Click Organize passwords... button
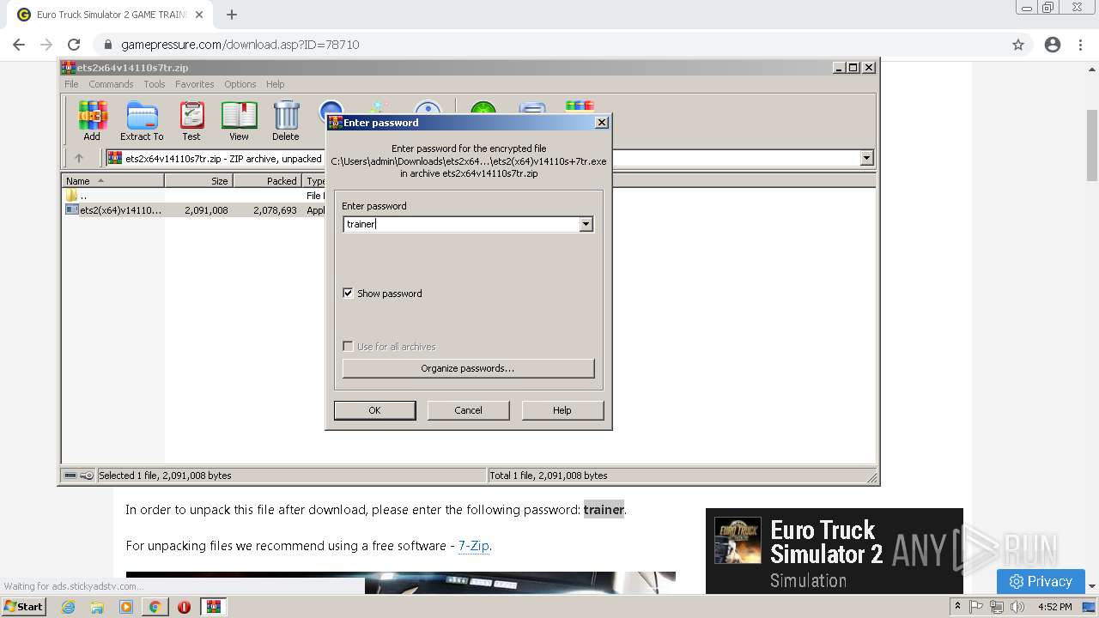Image resolution: width=1099 pixels, height=618 pixels. 468,368
